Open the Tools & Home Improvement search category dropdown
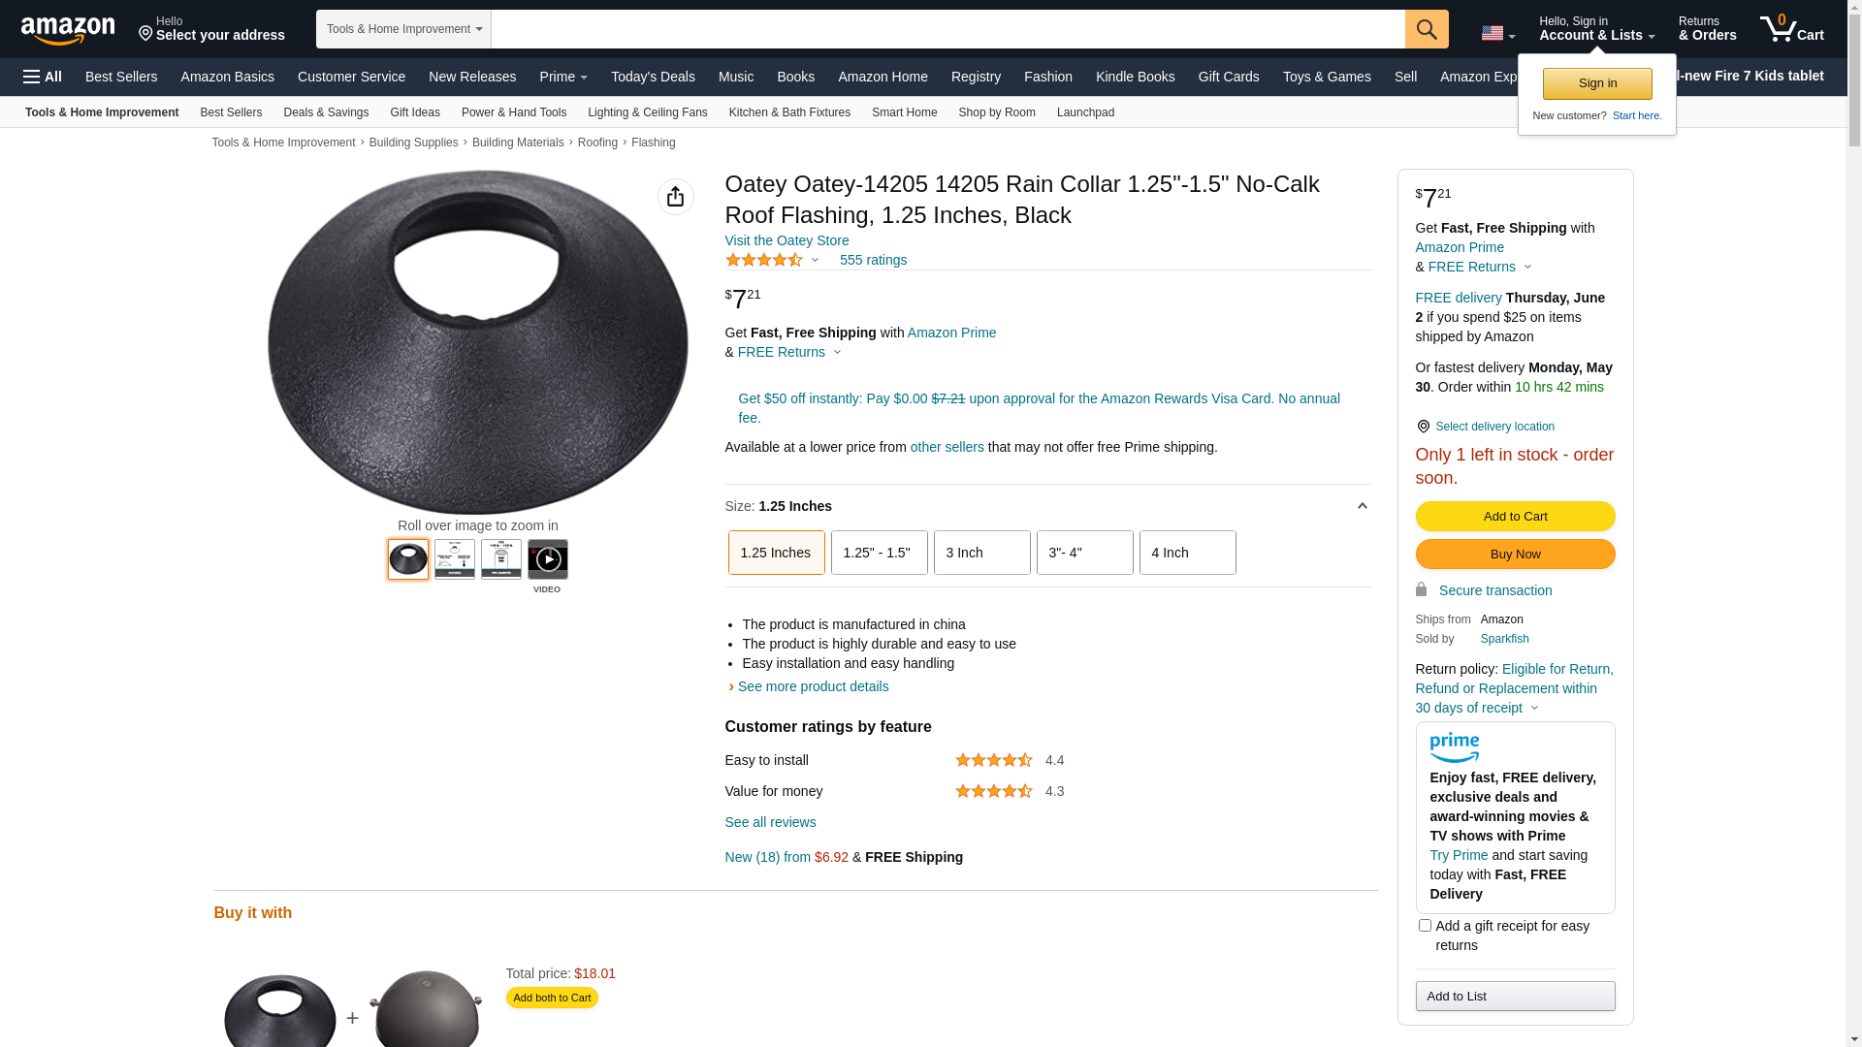1862x1047 pixels. coord(403,29)
